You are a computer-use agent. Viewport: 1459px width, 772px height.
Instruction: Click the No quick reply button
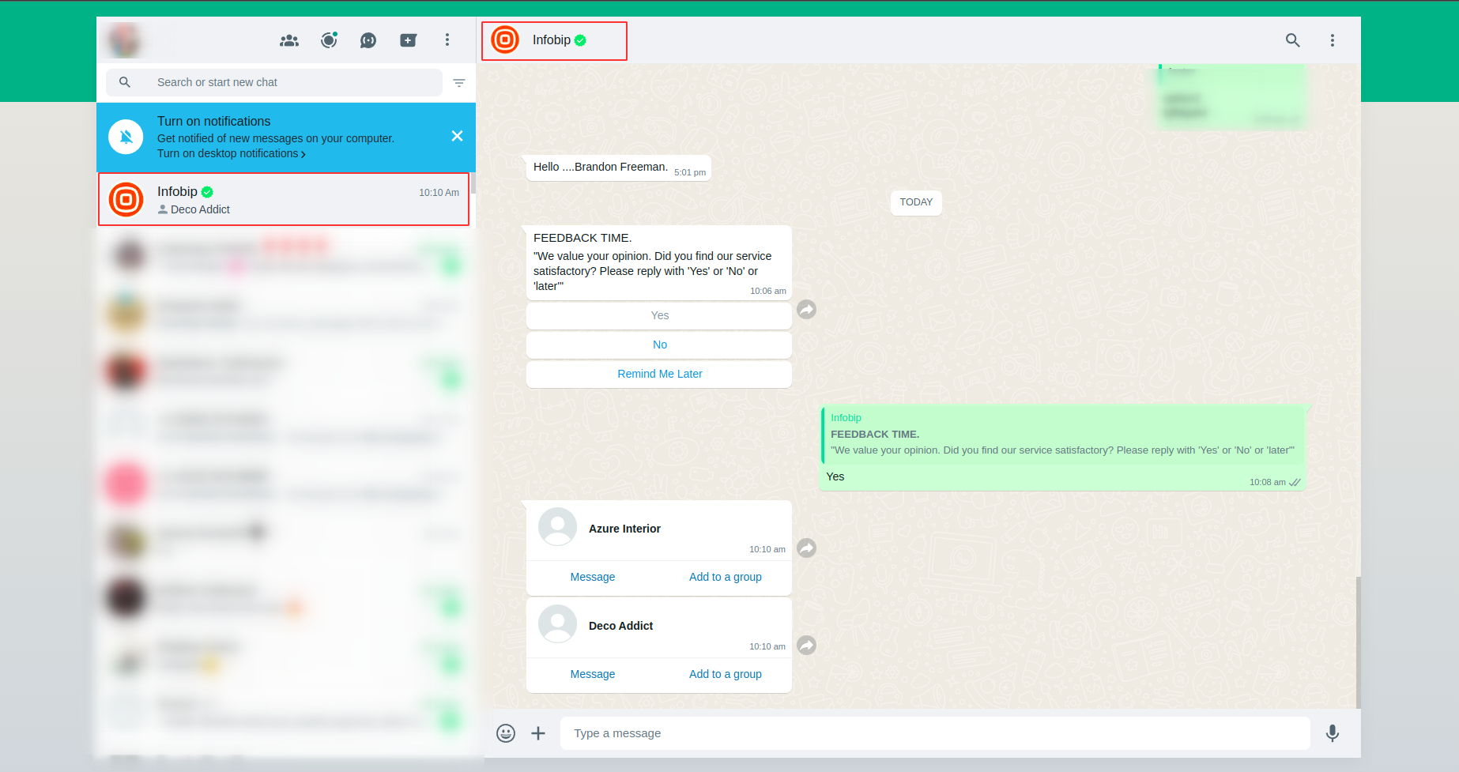(x=659, y=345)
